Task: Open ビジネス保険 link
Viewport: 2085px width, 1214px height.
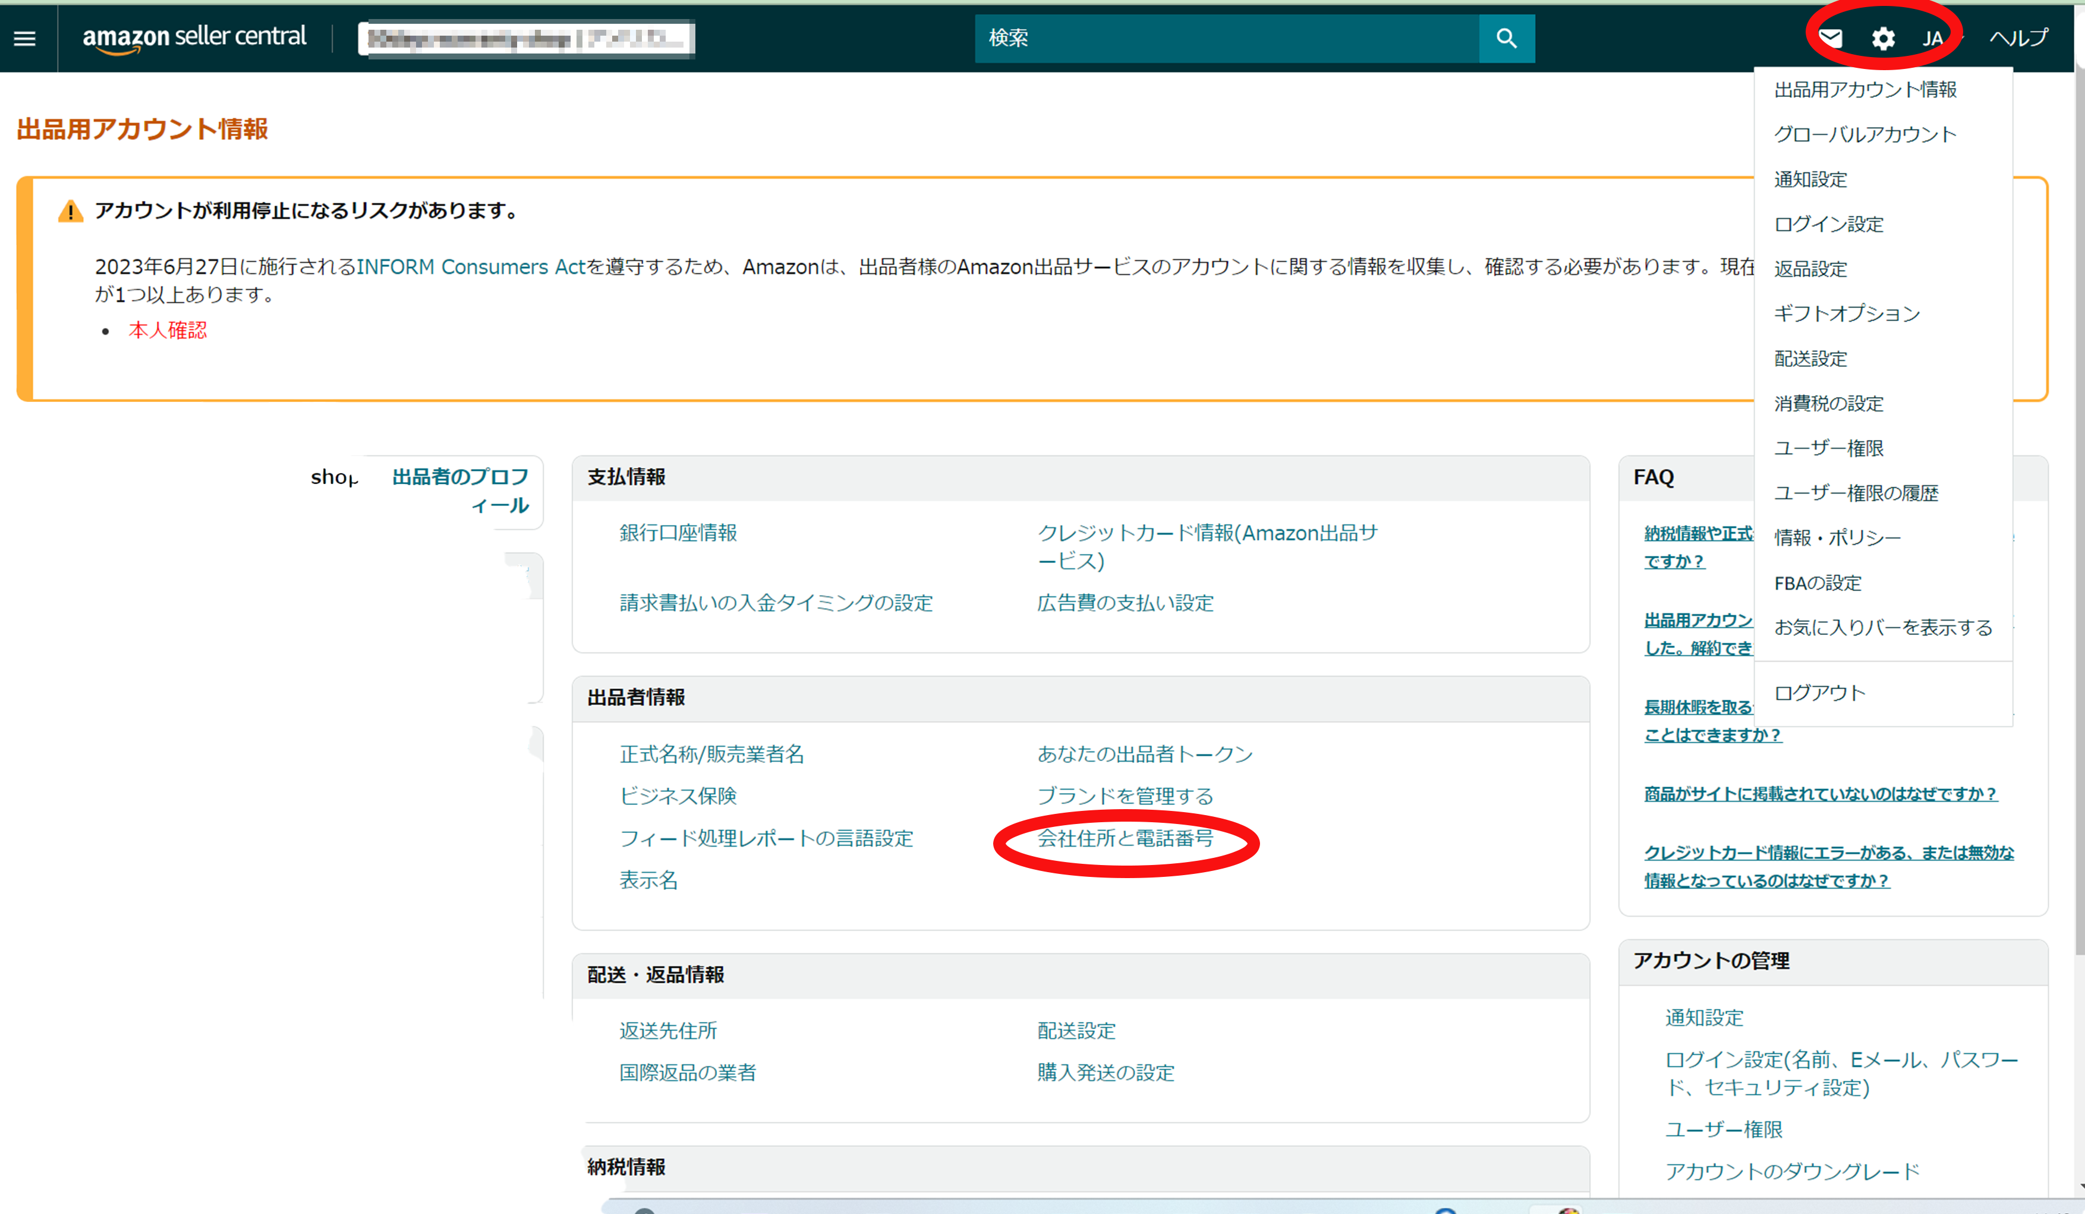Action: click(x=678, y=796)
